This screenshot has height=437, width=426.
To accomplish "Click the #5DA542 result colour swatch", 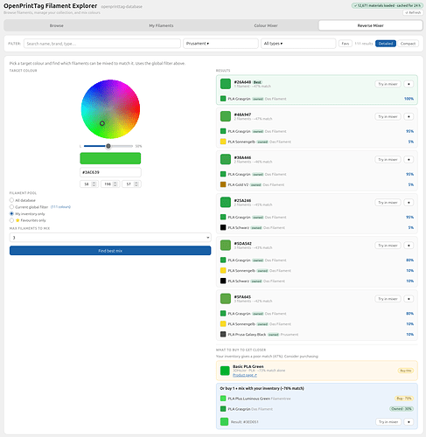I will (x=226, y=246).
